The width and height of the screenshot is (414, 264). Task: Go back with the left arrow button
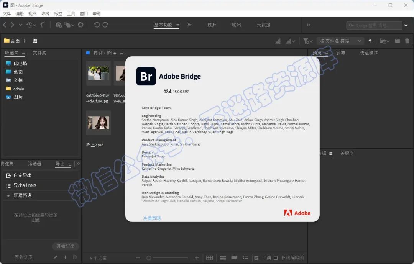[5, 25]
